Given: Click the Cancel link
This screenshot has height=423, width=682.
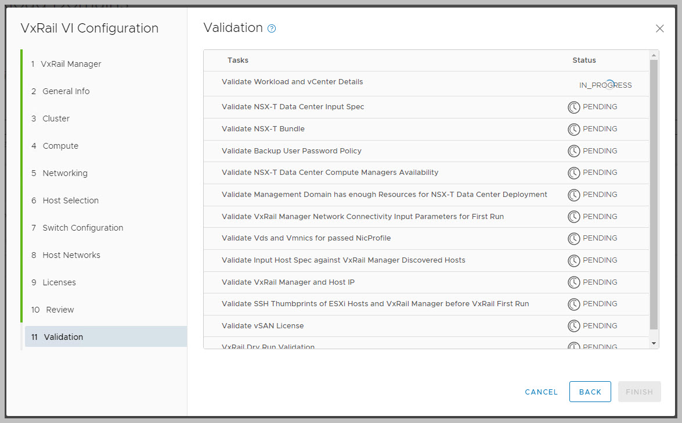Looking at the screenshot, I should click(541, 392).
